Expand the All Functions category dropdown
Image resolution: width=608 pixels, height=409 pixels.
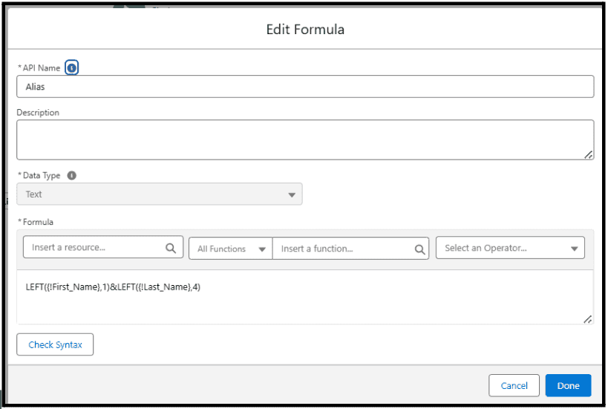(231, 249)
